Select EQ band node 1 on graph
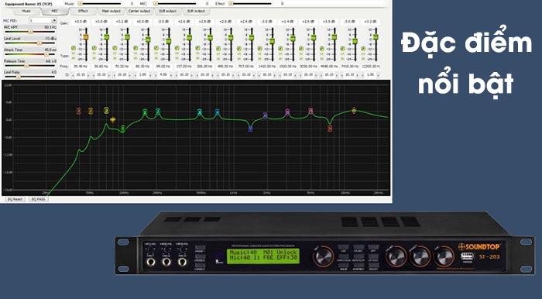542x299 pixels. click(78, 111)
